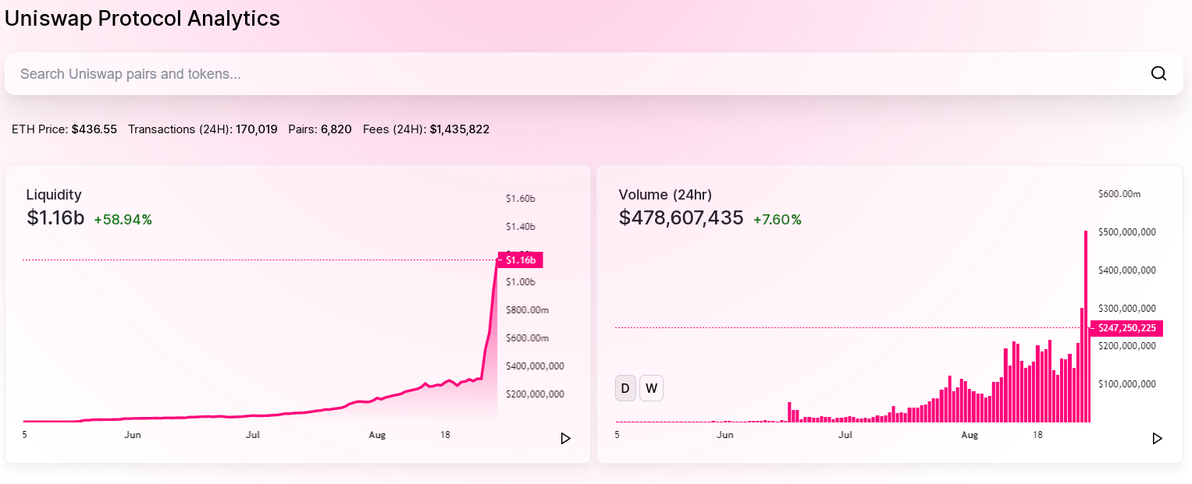Click the ETH Price $436.55 stat
This screenshot has width=1192, height=484.
(64, 129)
